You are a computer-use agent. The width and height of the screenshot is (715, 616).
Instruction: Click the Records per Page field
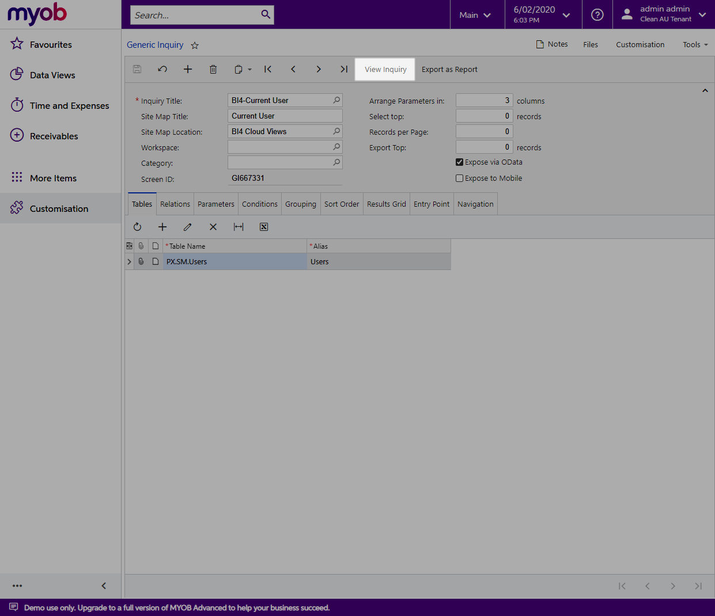click(484, 131)
